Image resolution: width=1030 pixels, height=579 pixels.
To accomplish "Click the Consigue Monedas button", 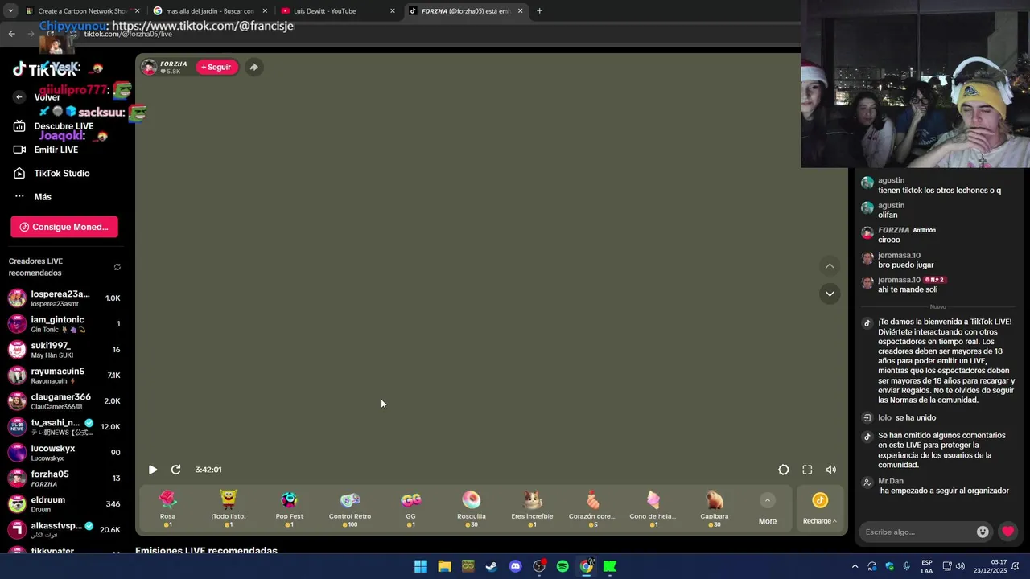I will coord(64,227).
